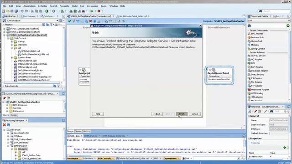The image size is (292, 164).
Task: Expand JavaClassTester in Versioning Navigator
Action: pyautogui.click(x=8, y=133)
